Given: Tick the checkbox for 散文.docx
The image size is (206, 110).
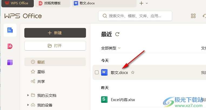Looking at the screenshot, I should [97, 72].
